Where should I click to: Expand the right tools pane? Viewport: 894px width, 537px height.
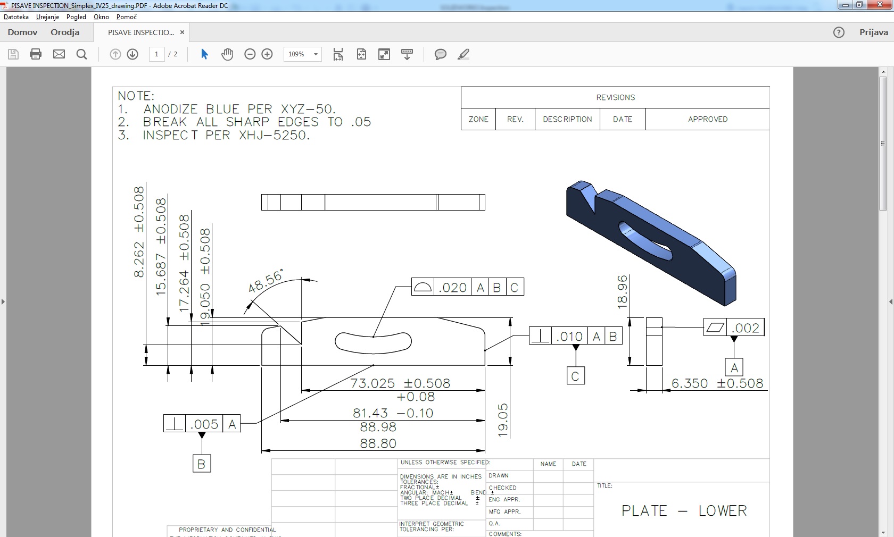coord(890,301)
